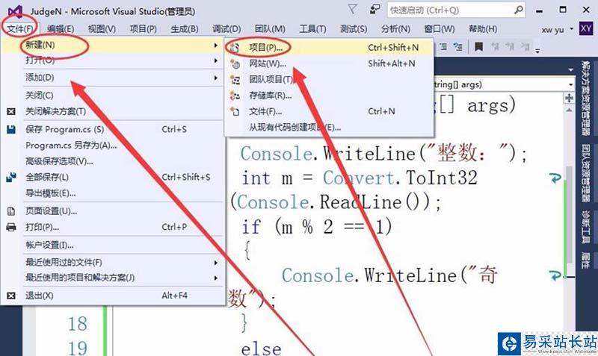Click the icon beside 存储库(R)

[x=235, y=96]
